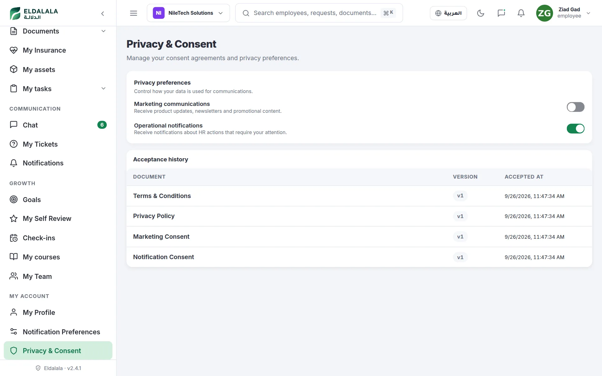
Task: Click the Goals target icon
Action: (13, 199)
